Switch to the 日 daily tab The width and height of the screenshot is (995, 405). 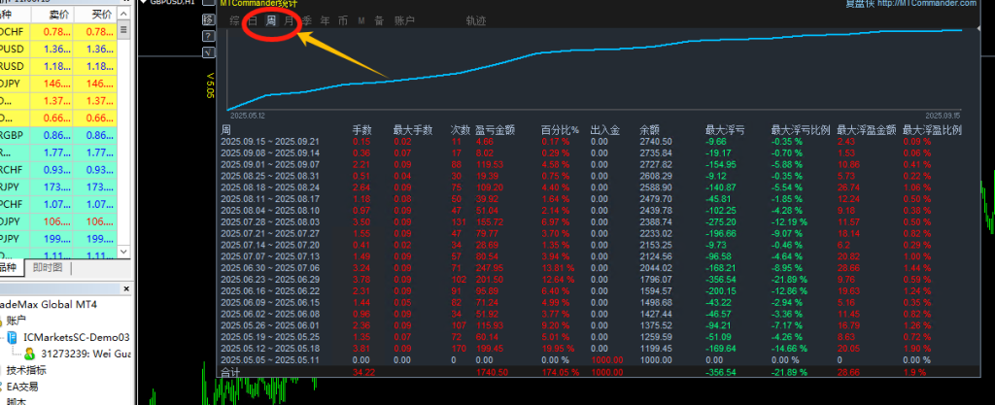coord(253,21)
